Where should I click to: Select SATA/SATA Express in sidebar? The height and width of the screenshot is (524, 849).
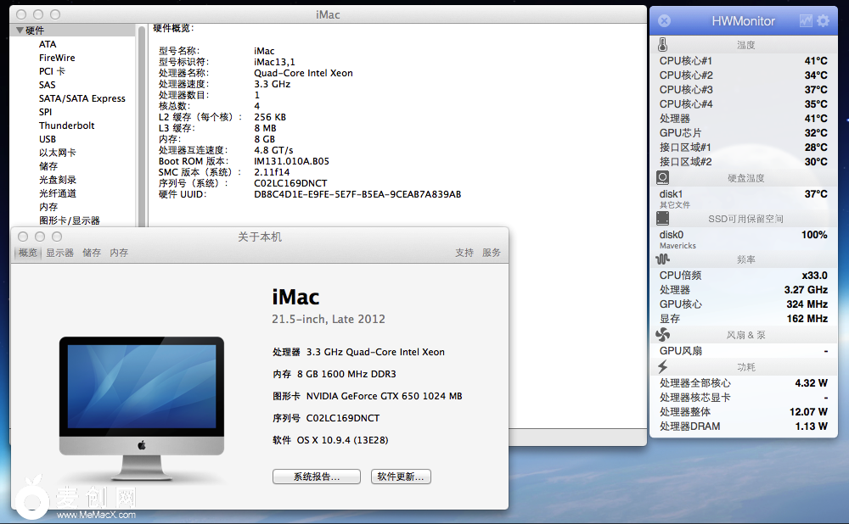[x=82, y=98]
